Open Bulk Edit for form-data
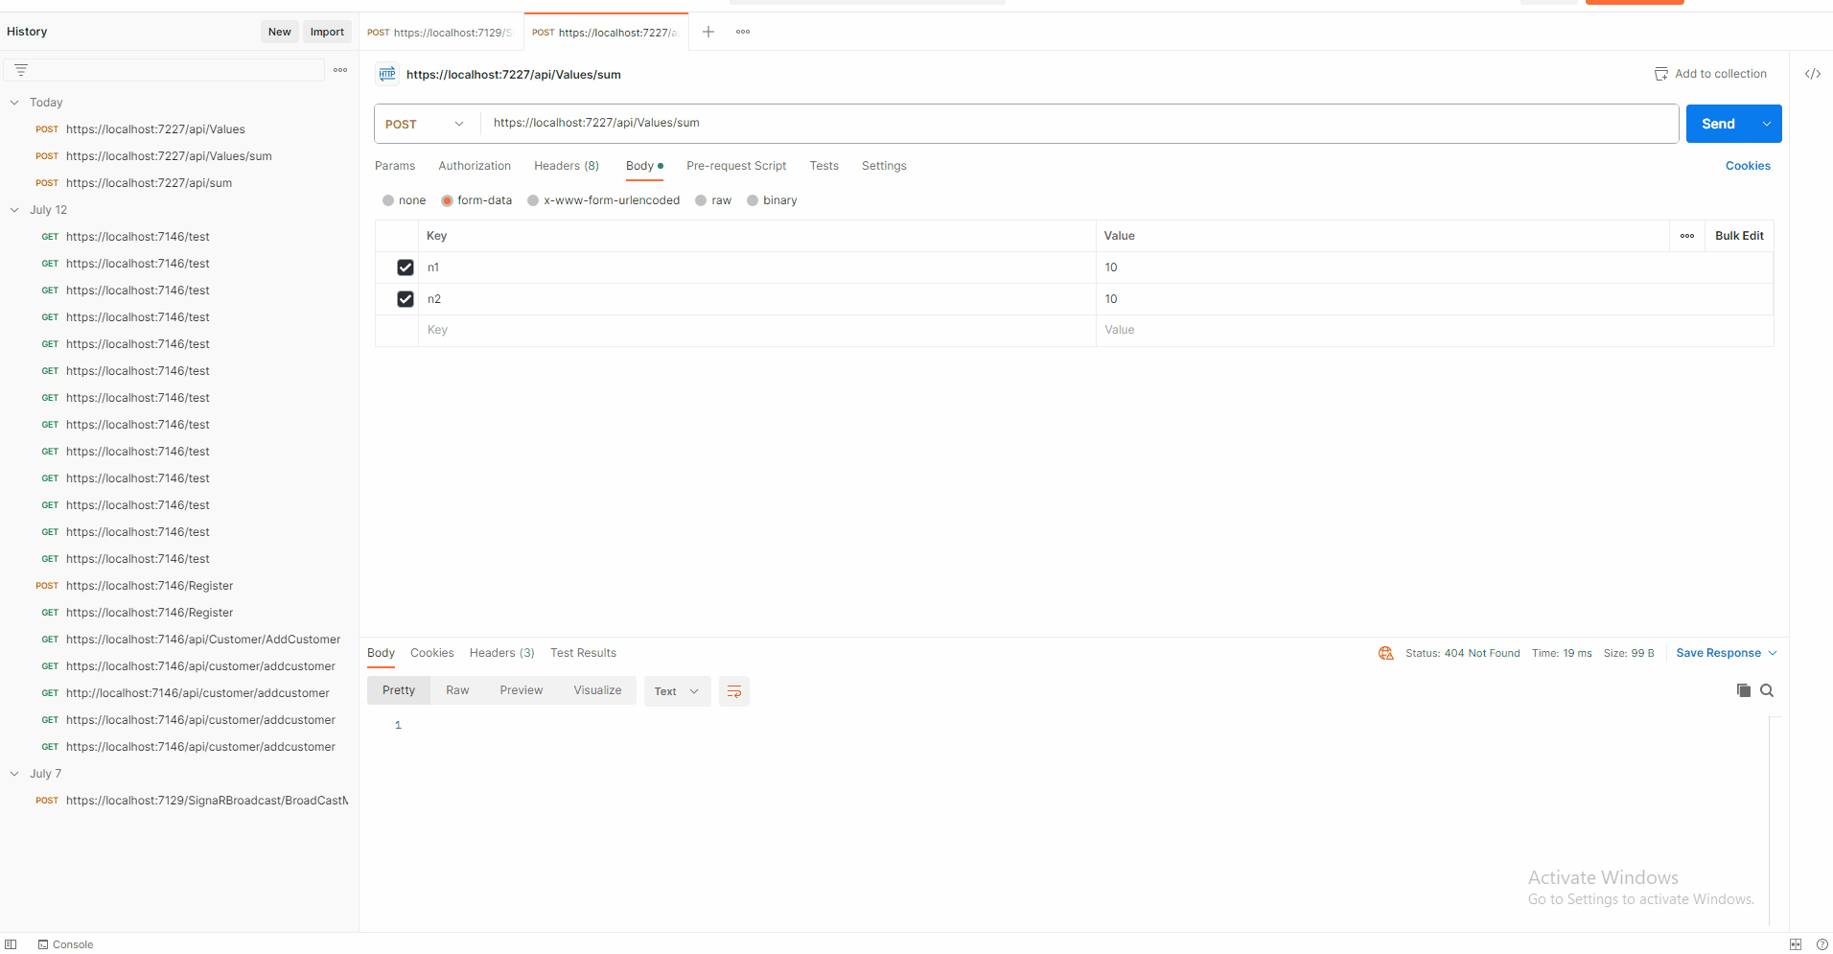This screenshot has height=954, width=1833. click(1739, 235)
